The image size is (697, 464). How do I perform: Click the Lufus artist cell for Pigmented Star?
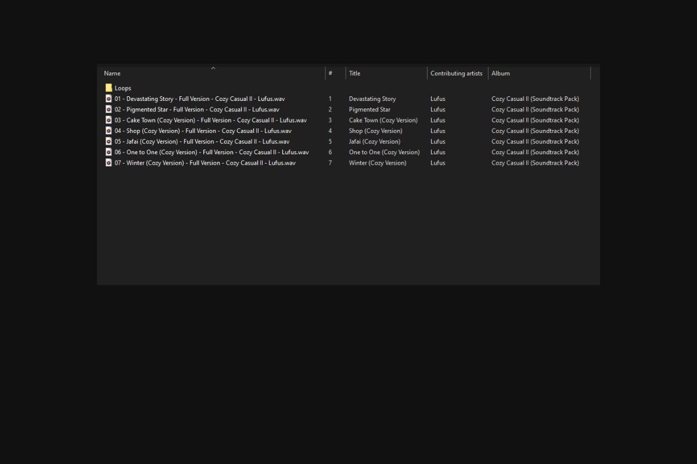pyautogui.click(x=438, y=110)
